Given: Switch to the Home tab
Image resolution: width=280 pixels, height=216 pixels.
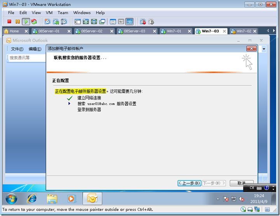Looking at the screenshot, I should [x=14, y=31].
